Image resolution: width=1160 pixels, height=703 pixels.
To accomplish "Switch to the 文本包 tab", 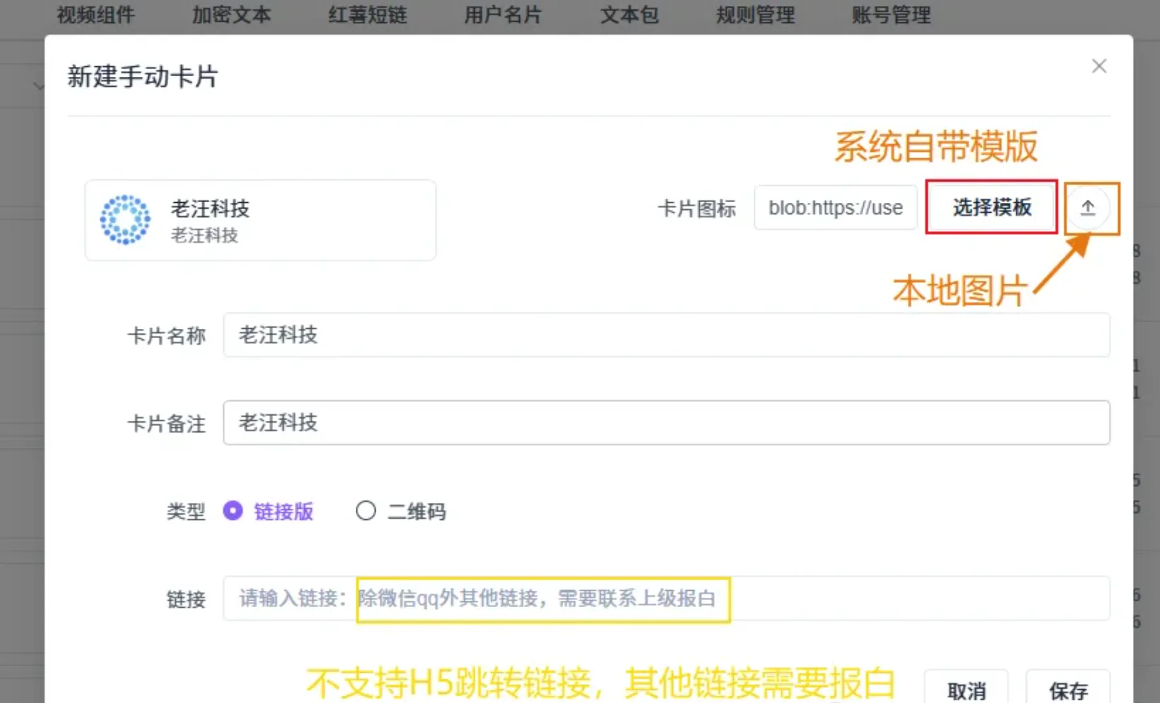I will [629, 14].
